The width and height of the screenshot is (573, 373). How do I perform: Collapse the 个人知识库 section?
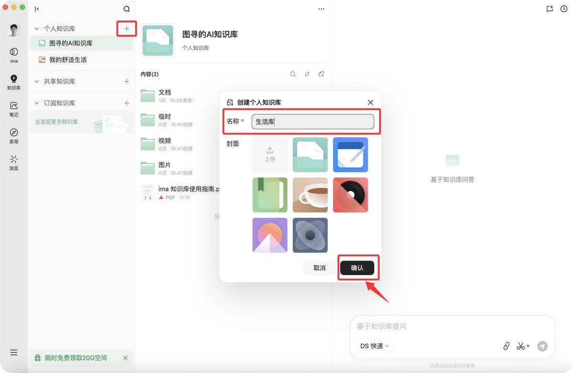coord(37,29)
